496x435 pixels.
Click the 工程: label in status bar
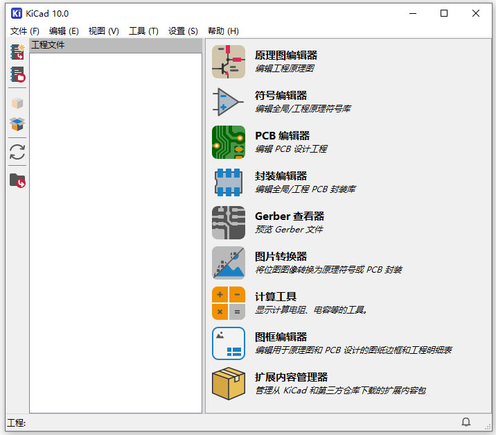pos(17,423)
